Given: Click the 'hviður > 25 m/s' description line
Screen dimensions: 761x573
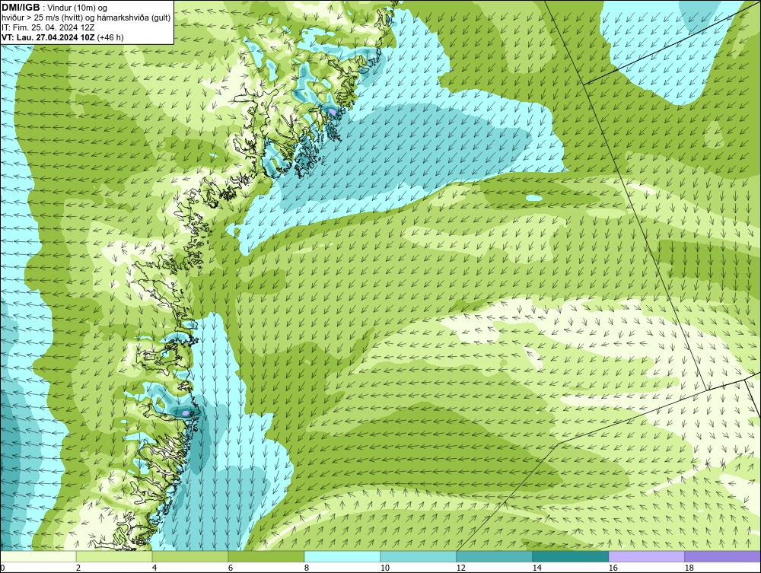Looking at the screenshot, I should 86,18.
